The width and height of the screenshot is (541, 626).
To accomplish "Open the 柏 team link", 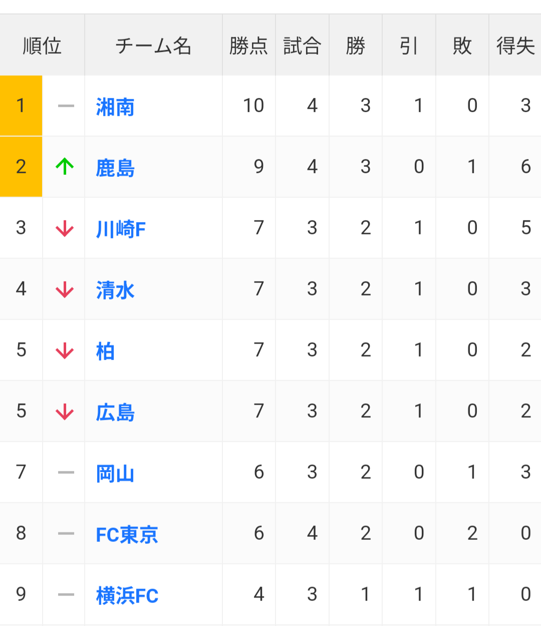I will click(105, 351).
